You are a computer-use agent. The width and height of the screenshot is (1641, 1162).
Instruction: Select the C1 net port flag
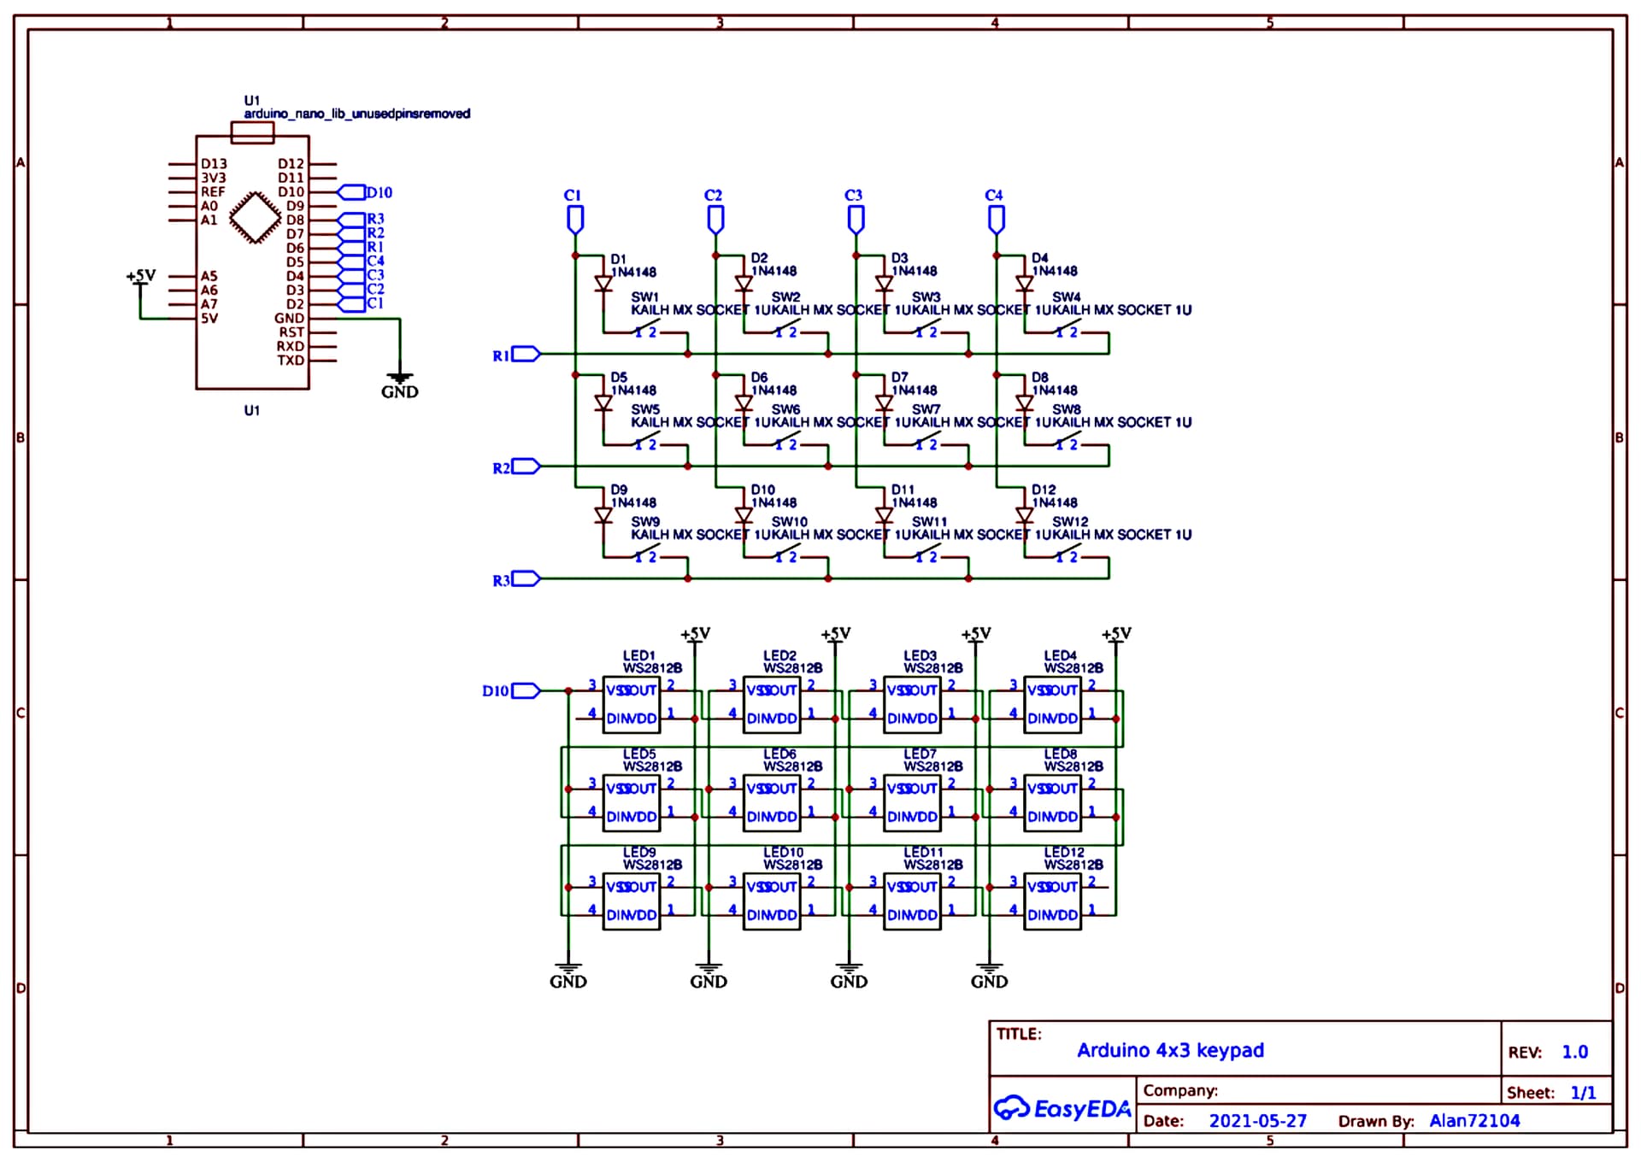pyautogui.click(x=573, y=220)
